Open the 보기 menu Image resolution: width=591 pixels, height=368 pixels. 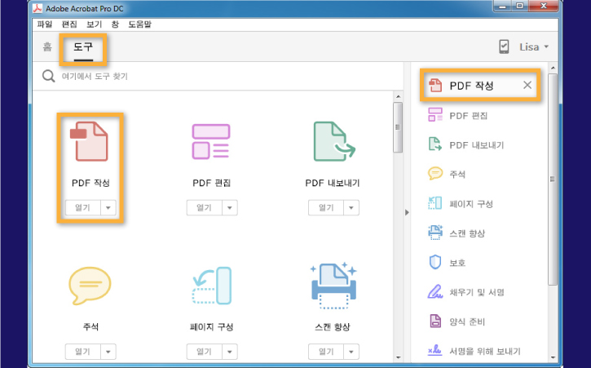point(95,24)
